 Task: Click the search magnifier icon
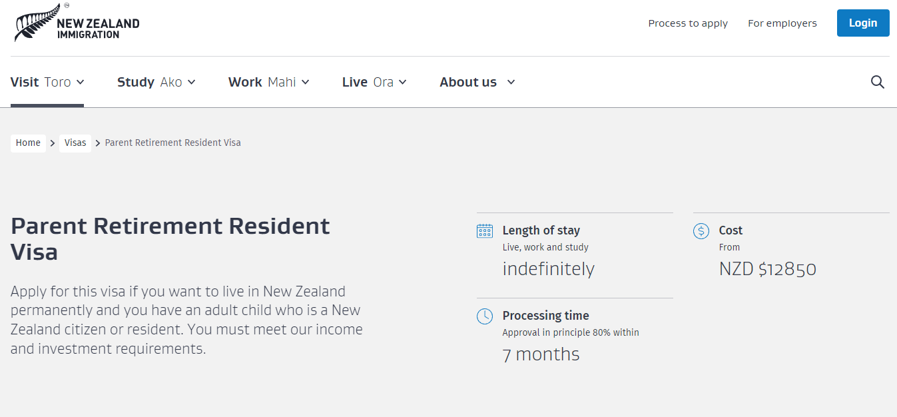click(x=878, y=82)
